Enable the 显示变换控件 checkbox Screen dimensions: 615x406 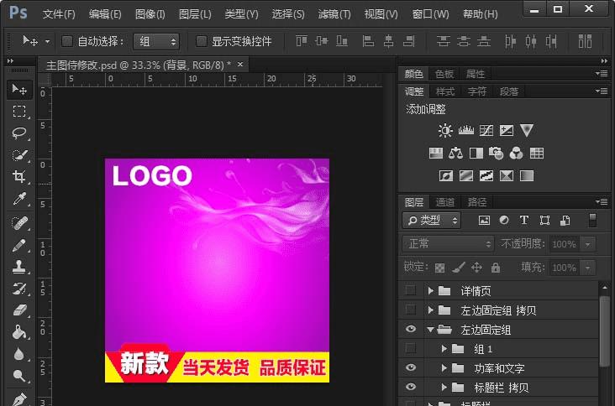click(201, 41)
